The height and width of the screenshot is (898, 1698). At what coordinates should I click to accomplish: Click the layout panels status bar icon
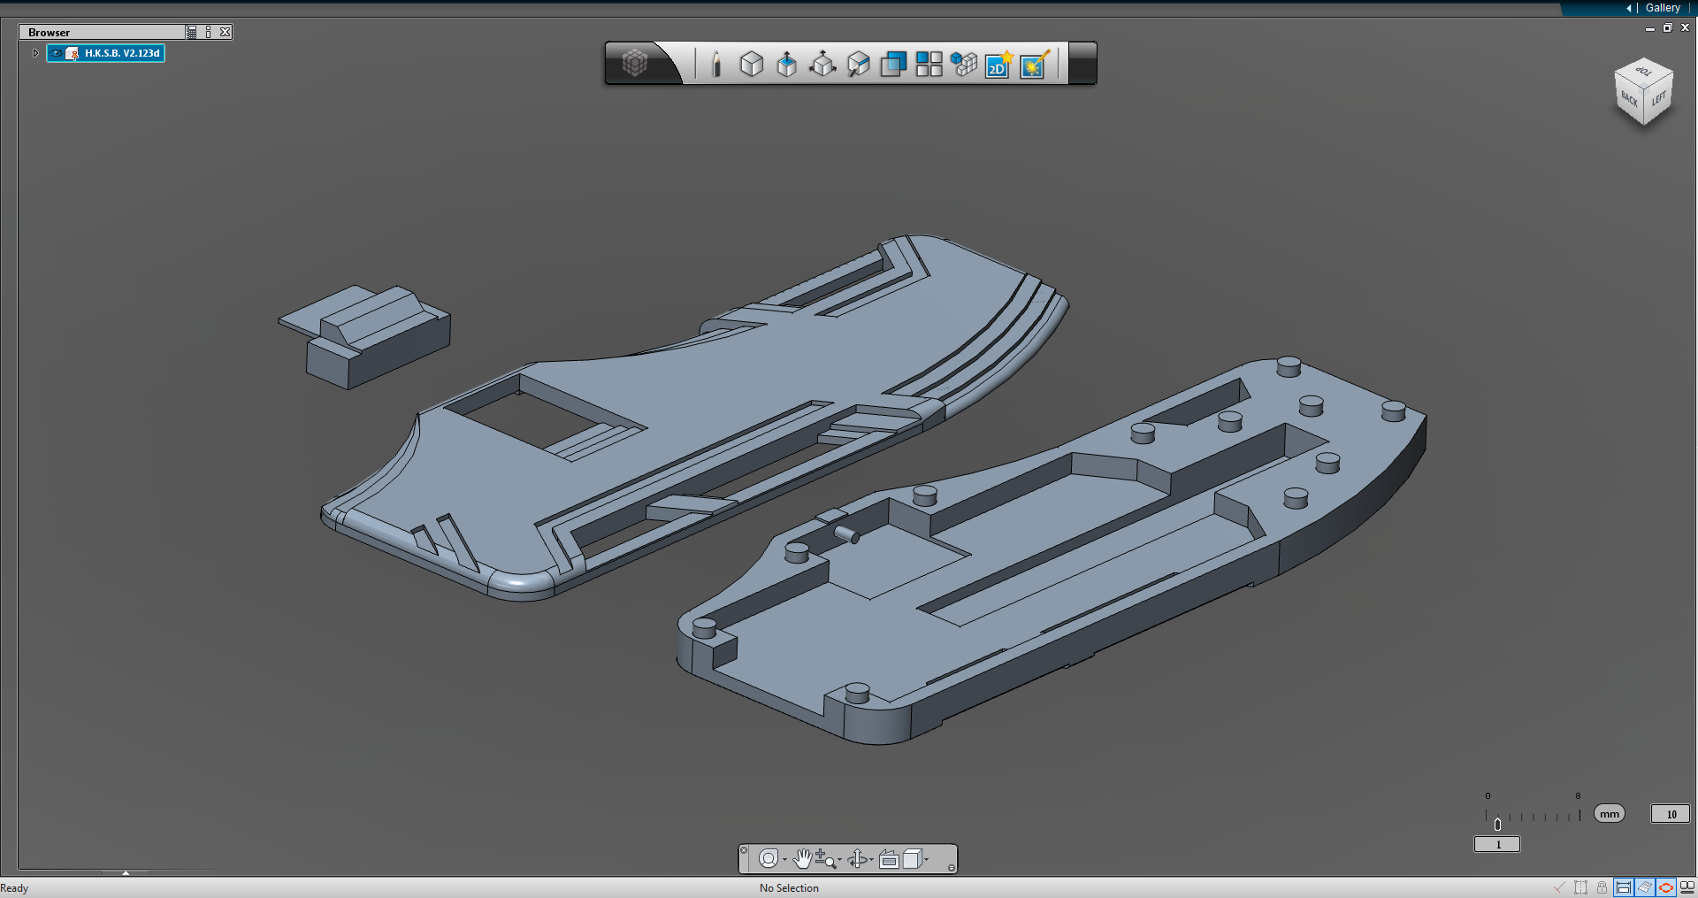coord(1687,887)
